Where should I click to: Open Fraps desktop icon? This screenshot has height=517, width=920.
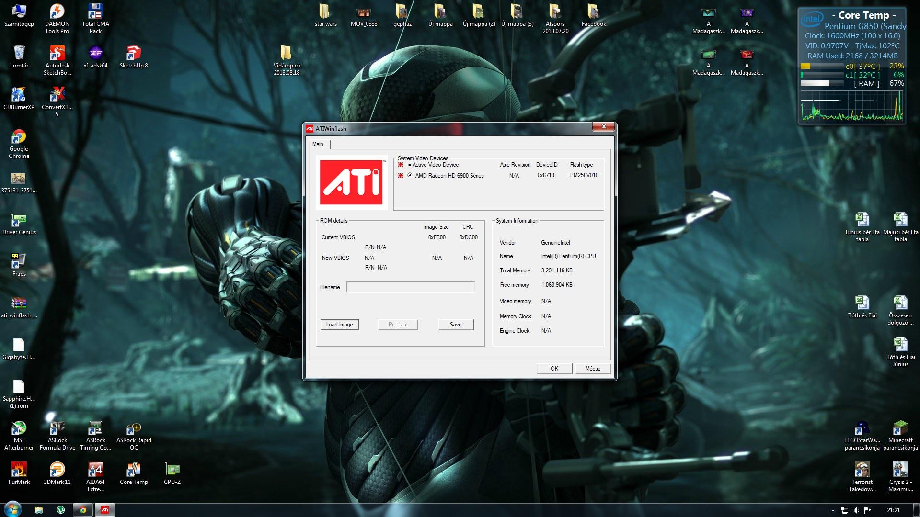click(x=19, y=265)
